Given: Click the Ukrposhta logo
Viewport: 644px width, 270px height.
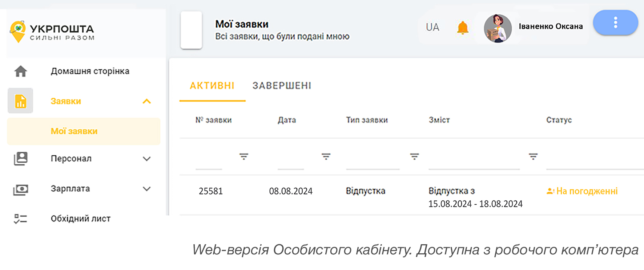Looking at the screenshot, I should pyautogui.click(x=52, y=32).
